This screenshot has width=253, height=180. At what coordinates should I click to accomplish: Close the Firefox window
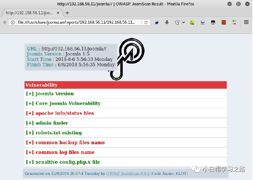(247, 4)
